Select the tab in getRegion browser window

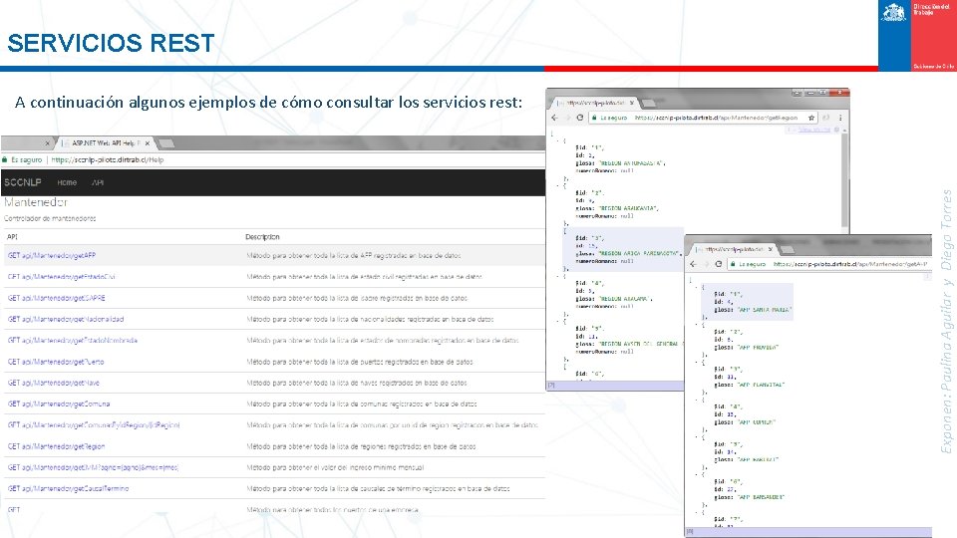[x=595, y=103]
